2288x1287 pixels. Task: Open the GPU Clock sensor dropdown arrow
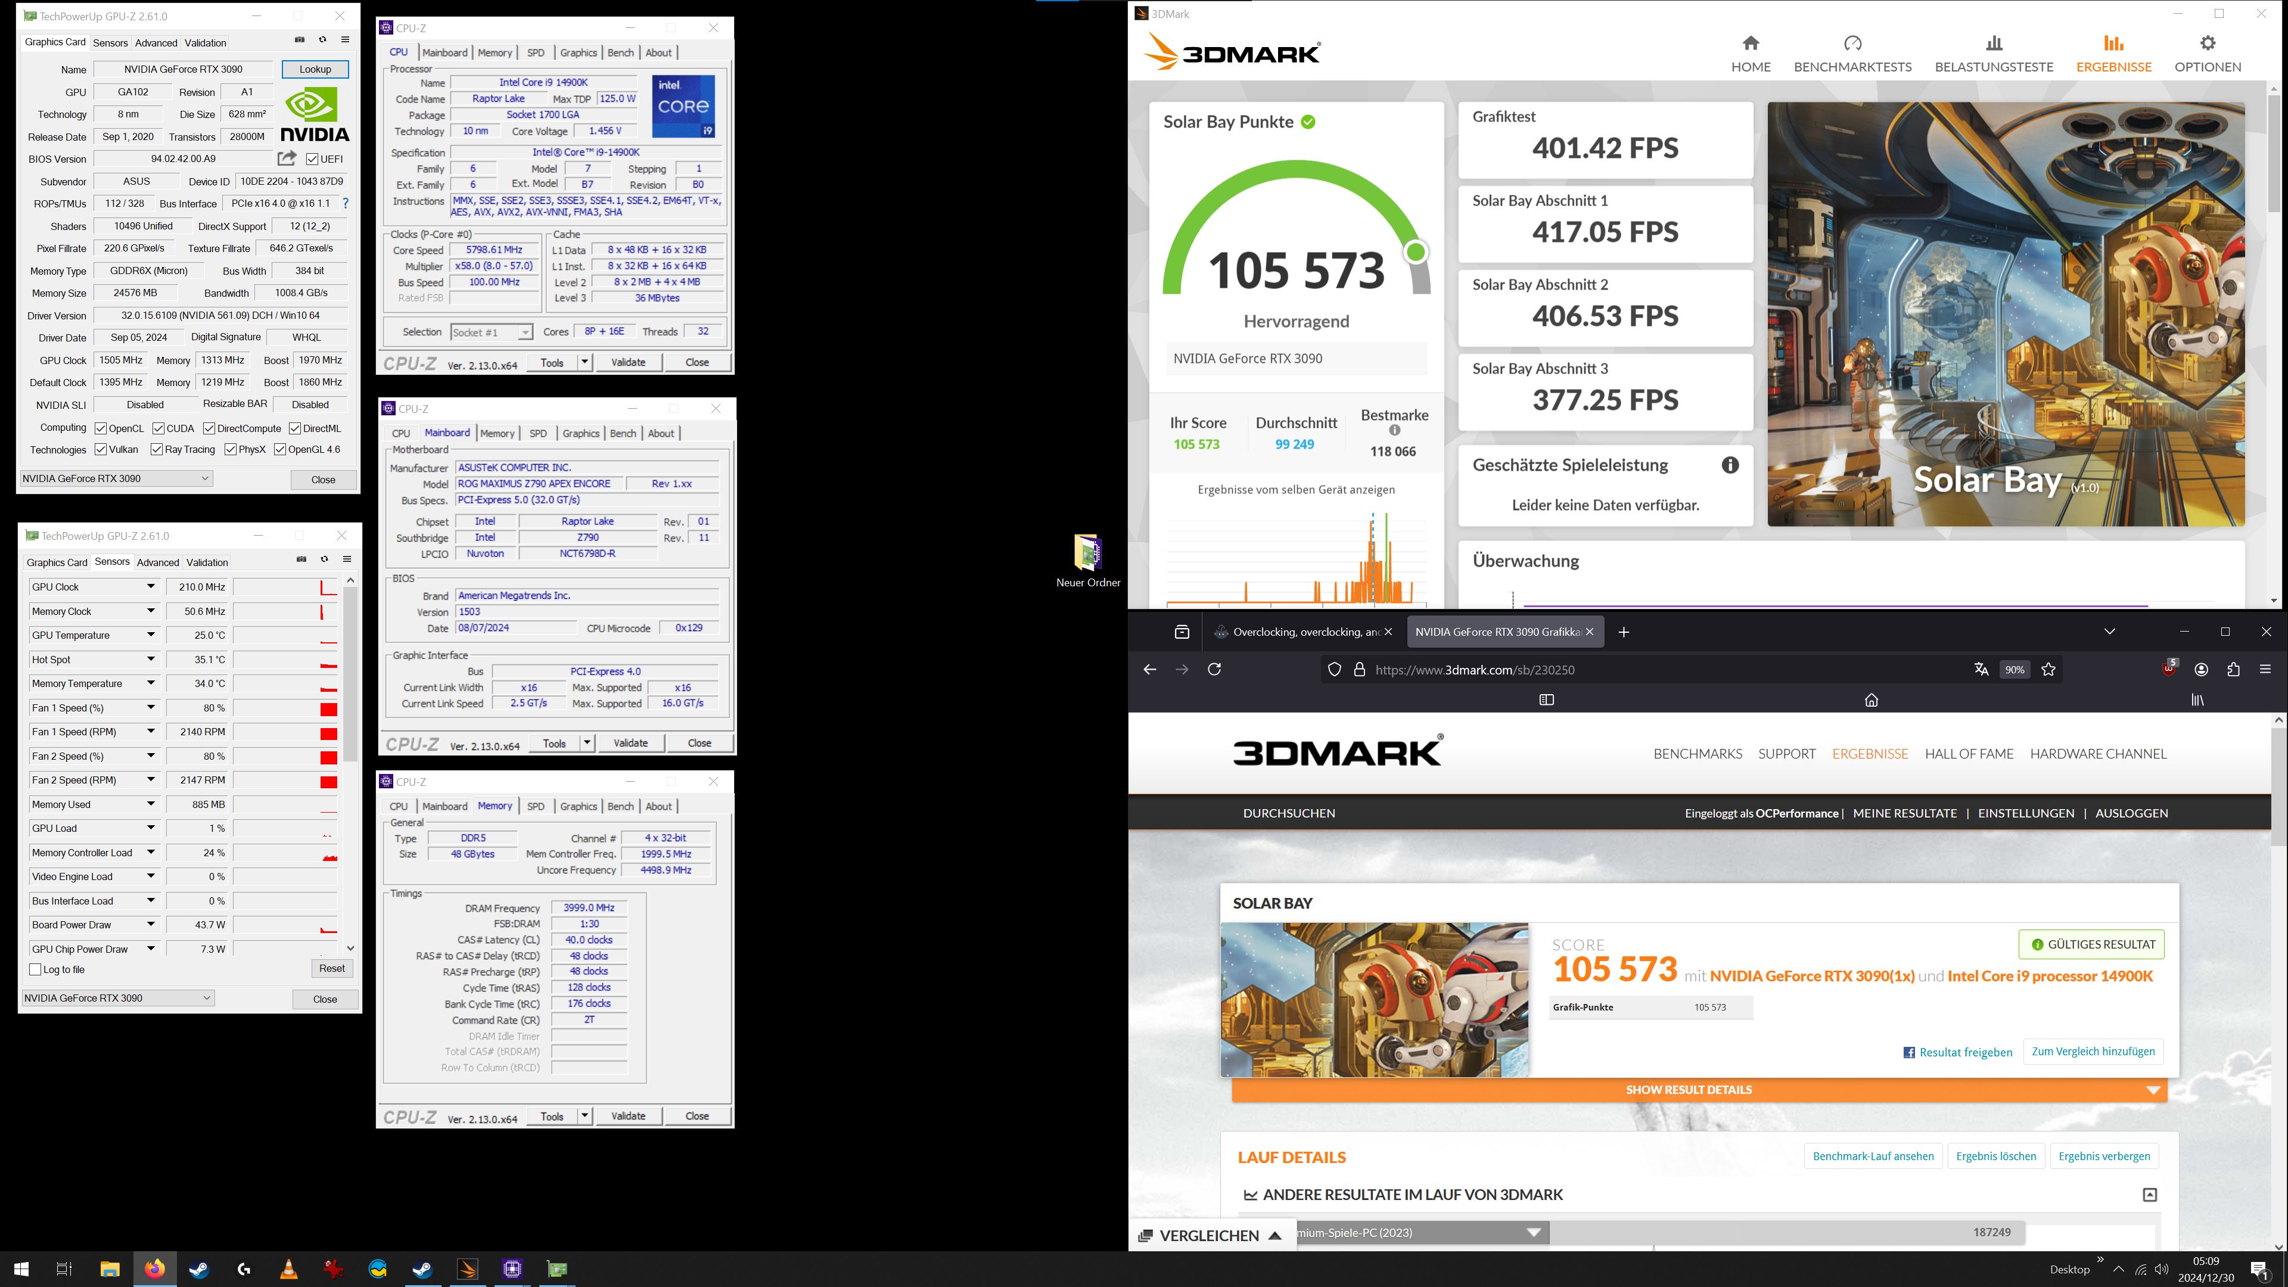(150, 586)
